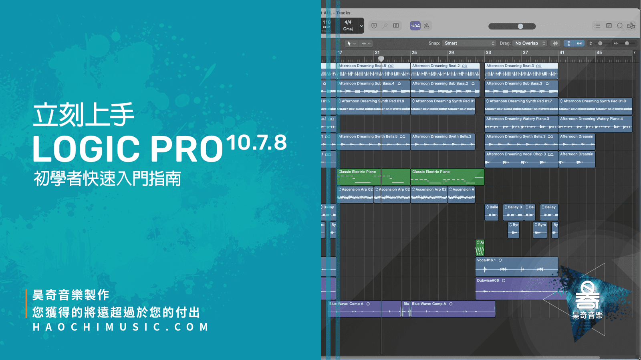Select the Synth Bells.3 region

[x=521, y=142]
